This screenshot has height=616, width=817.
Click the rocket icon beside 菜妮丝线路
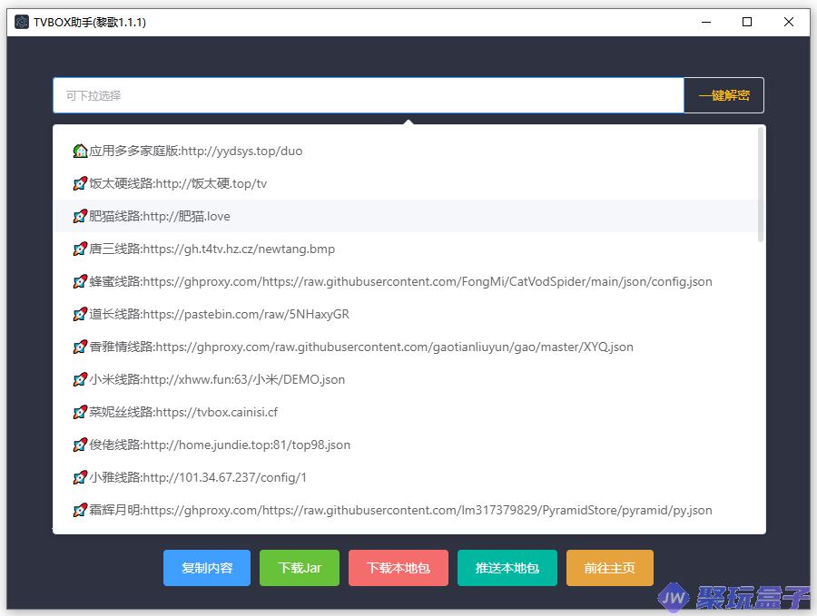click(80, 413)
